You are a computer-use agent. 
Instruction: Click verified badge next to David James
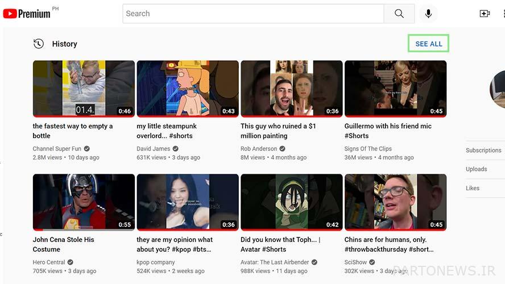tap(176, 149)
